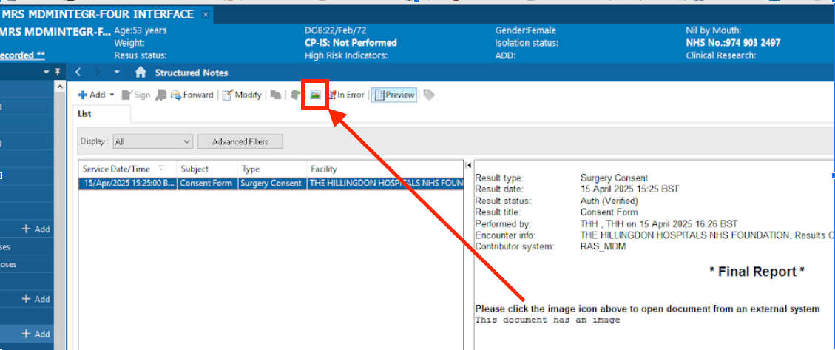Screen dimensions: 835x350
Task: Select the 15/Apr/2025 15:25:00 row
Action: pos(271,184)
